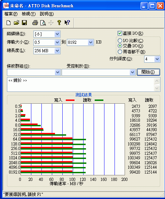Click the read value 126026

pos(150,162)
